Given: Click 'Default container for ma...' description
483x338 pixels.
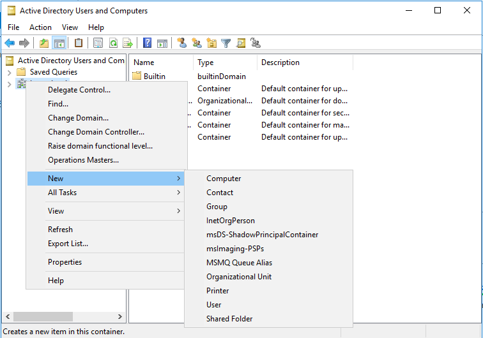Looking at the screenshot, I should (x=305, y=125).
